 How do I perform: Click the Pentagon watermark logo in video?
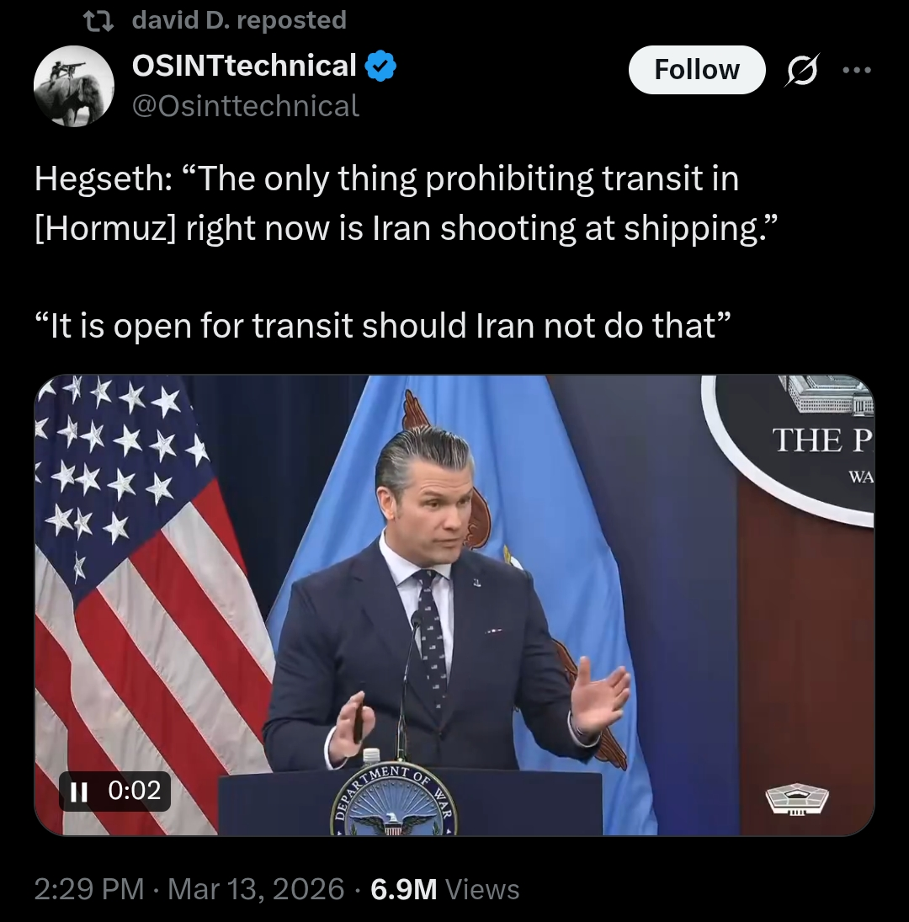pyautogui.click(x=797, y=798)
